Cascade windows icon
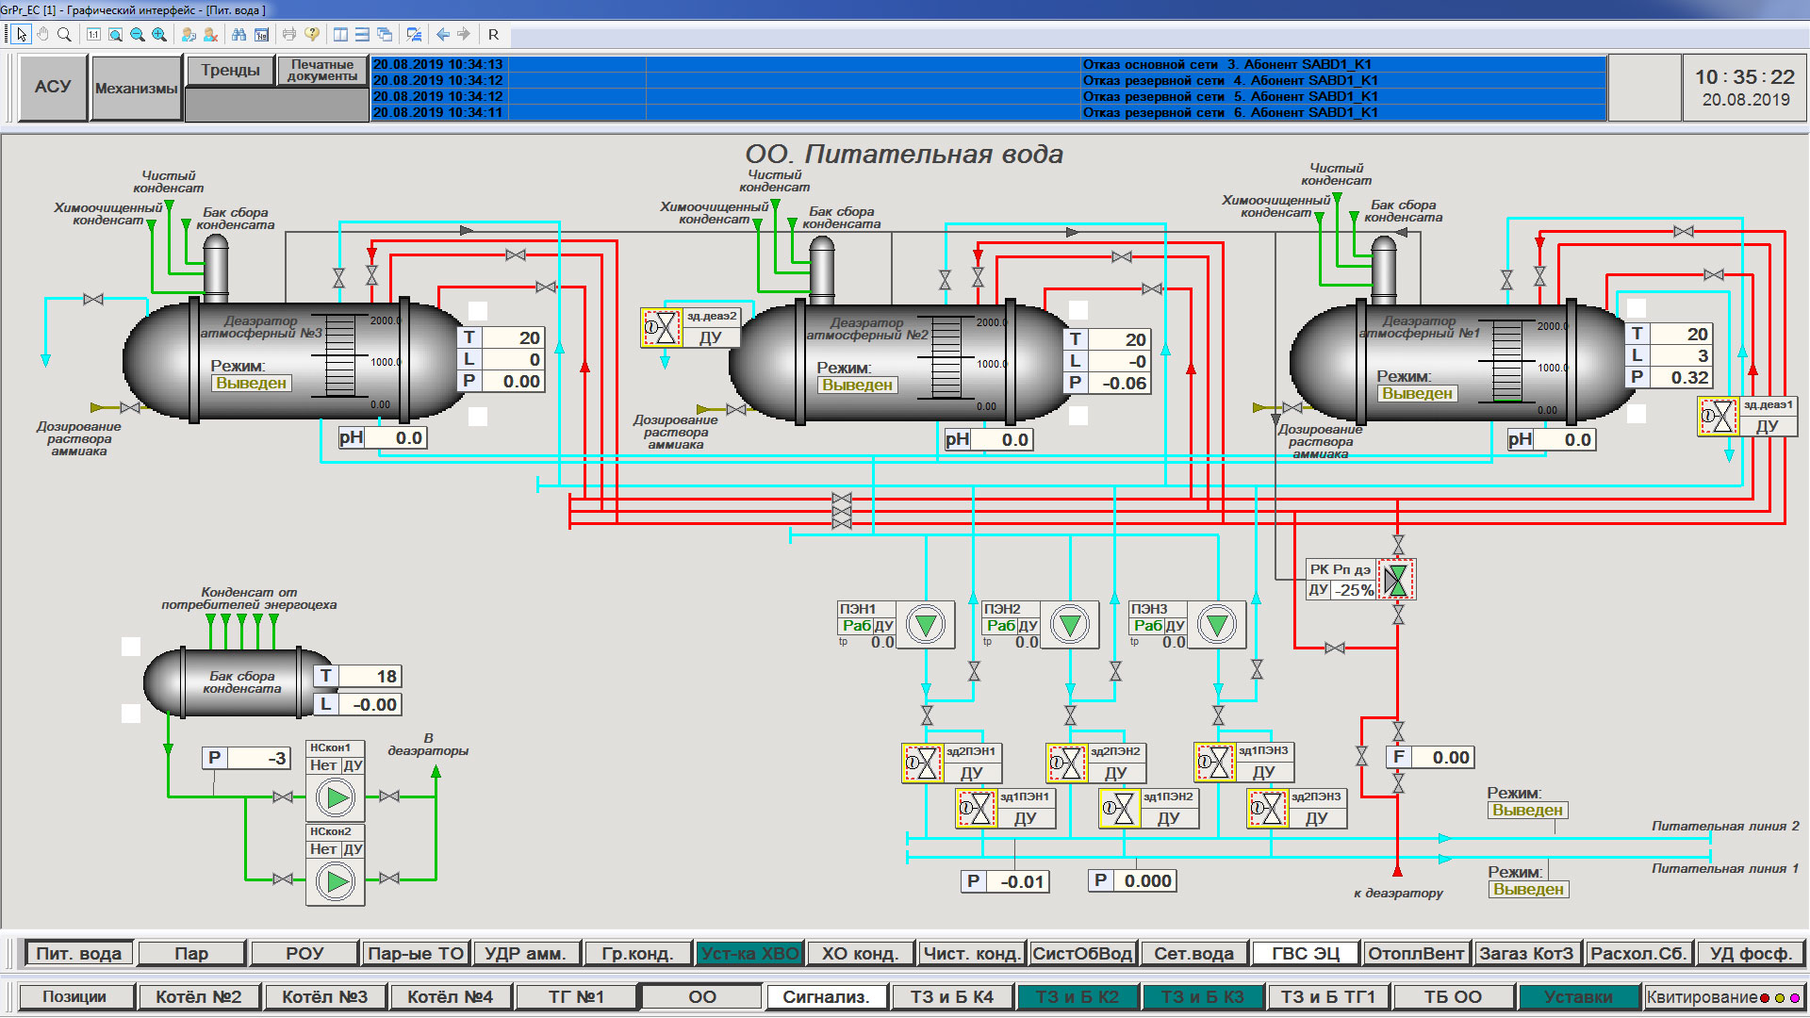 pos(385,35)
